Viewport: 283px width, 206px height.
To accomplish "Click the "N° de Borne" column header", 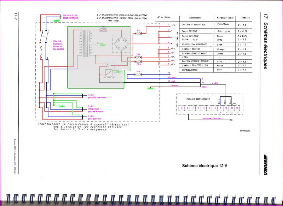I will [164, 17].
